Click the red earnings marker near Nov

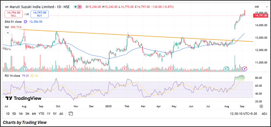pyautogui.click(x=74, y=69)
